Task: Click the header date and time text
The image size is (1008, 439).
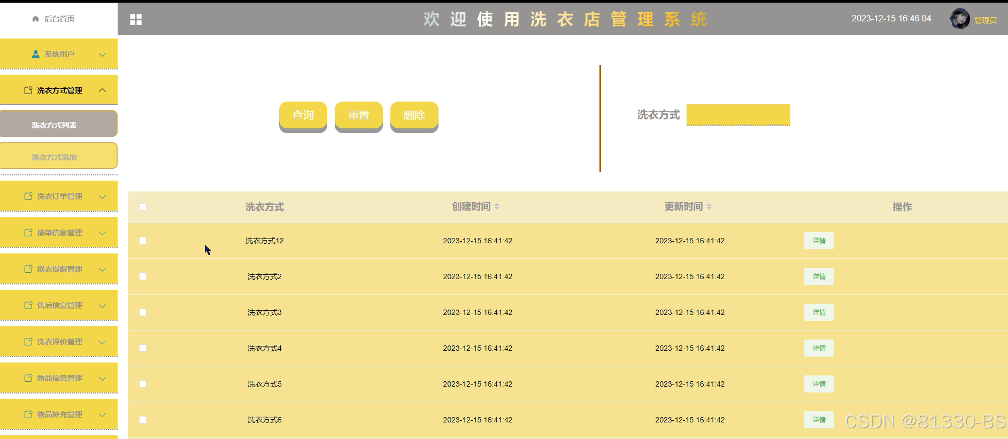Action: click(x=891, y=19)
